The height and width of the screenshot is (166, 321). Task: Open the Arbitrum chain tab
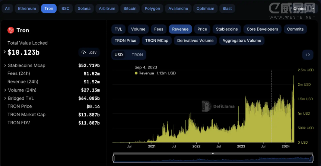[107, 9]
